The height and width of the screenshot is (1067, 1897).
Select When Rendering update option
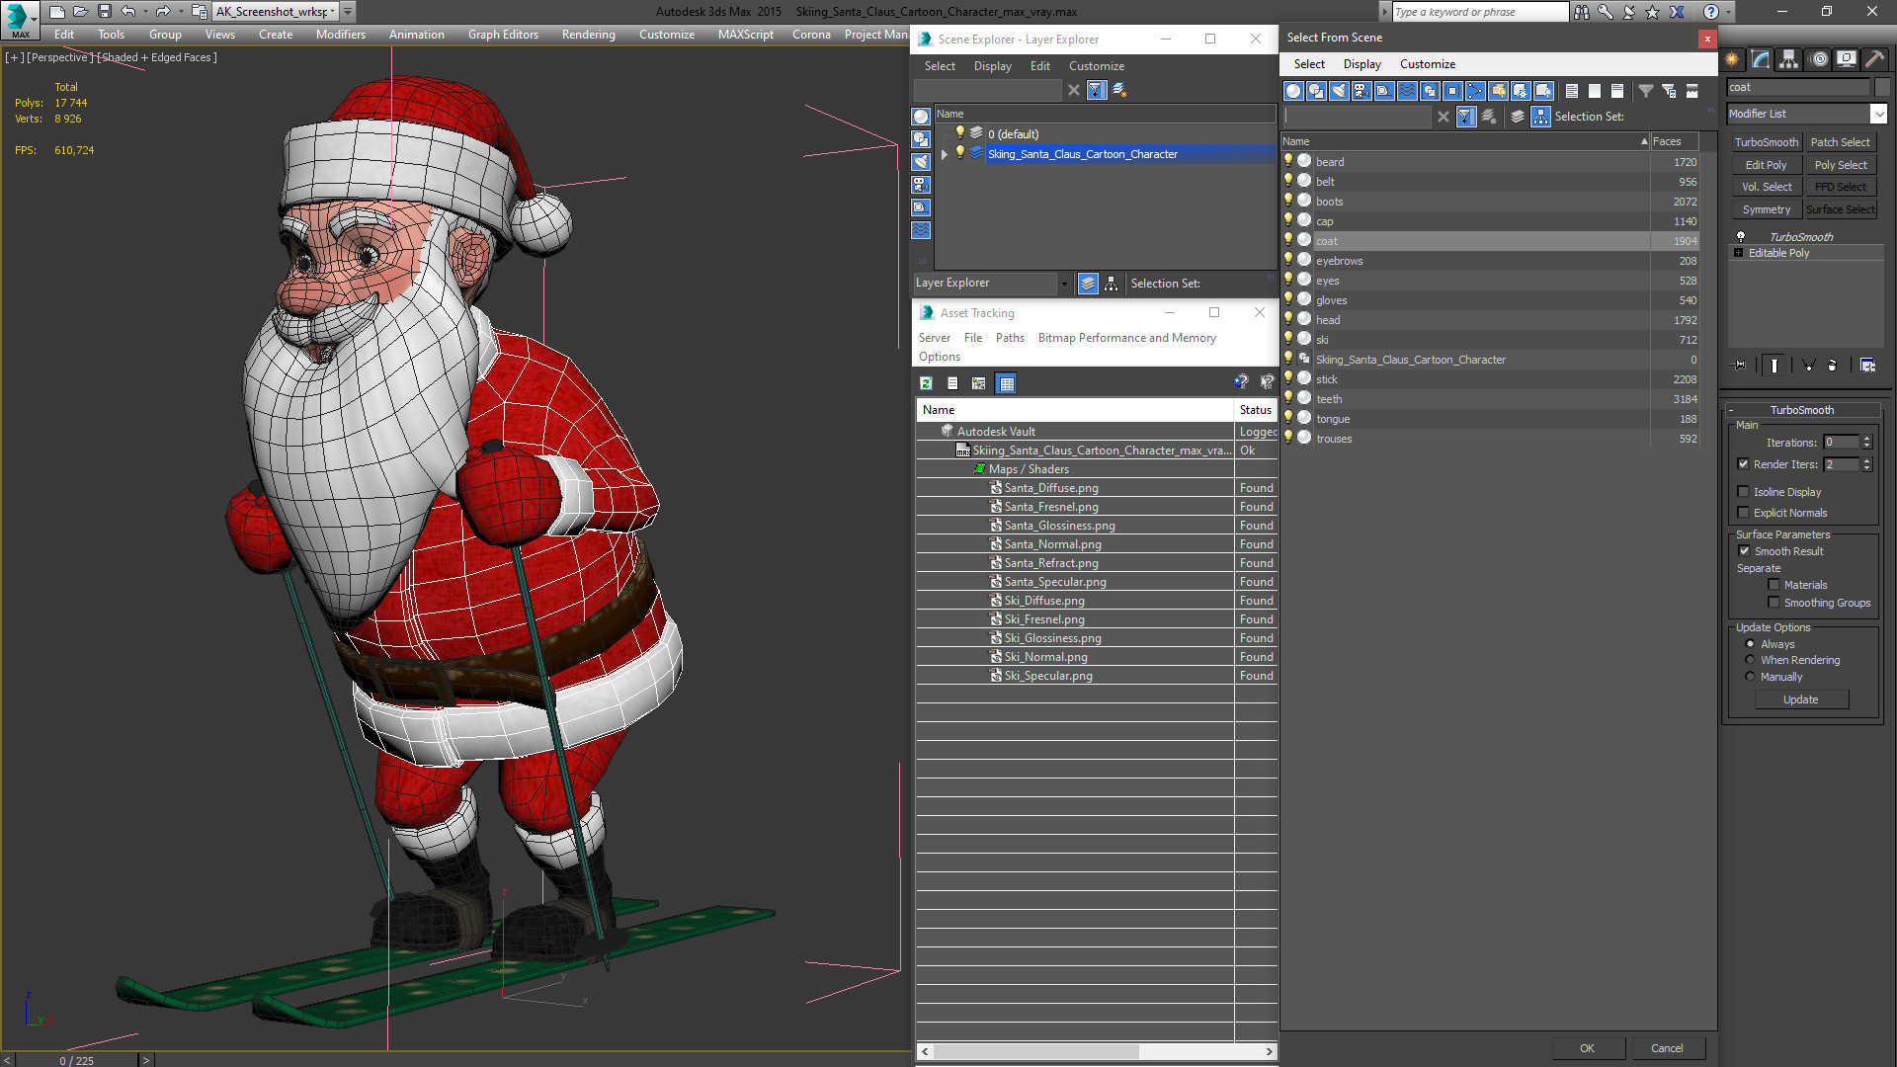pyautogui.click(x=1750, y=660)
